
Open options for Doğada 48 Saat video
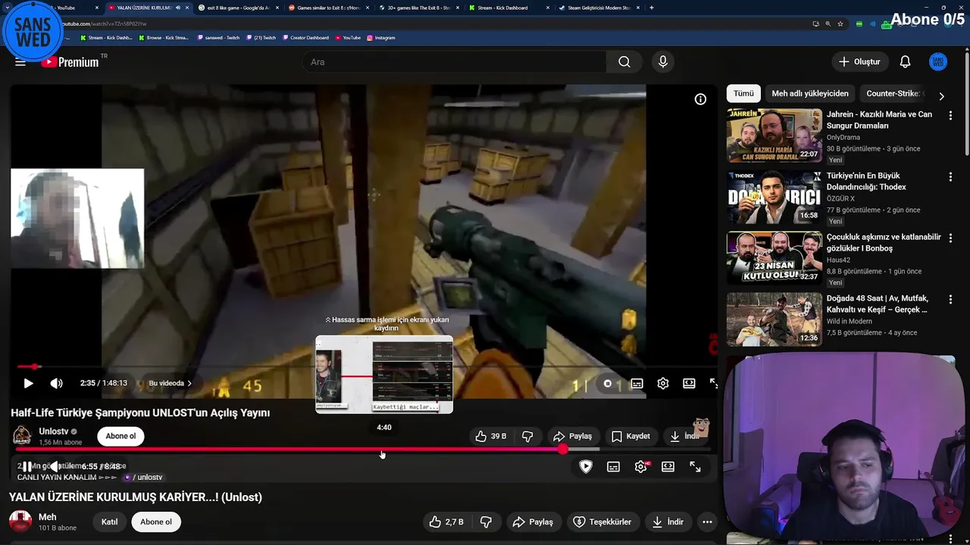pos(950,300)
